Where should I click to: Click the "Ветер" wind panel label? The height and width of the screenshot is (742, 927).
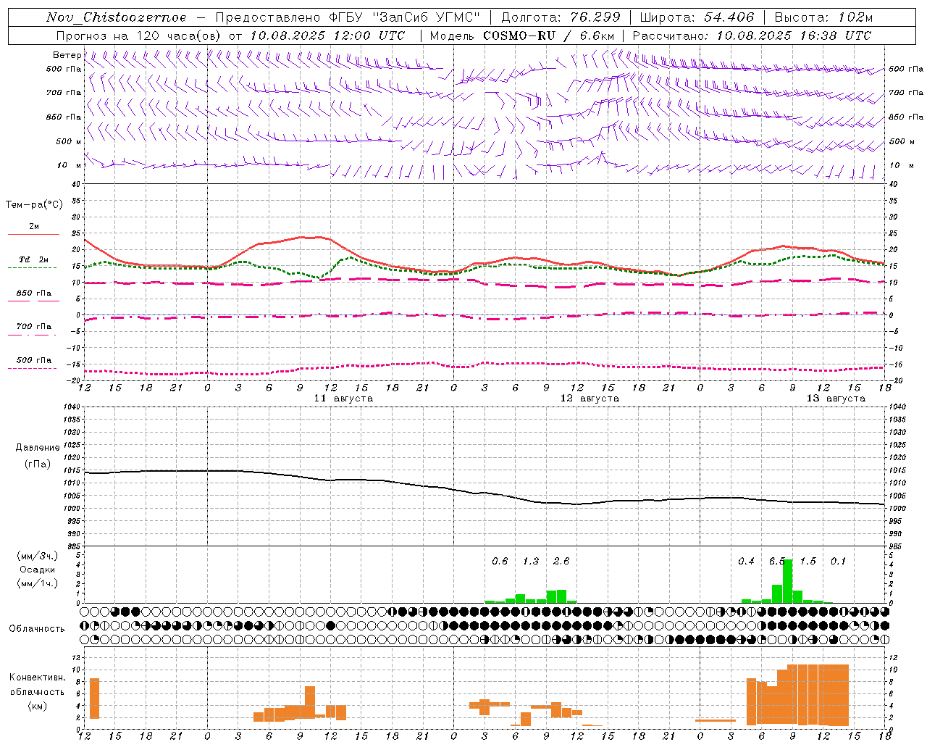pos(67,55)
